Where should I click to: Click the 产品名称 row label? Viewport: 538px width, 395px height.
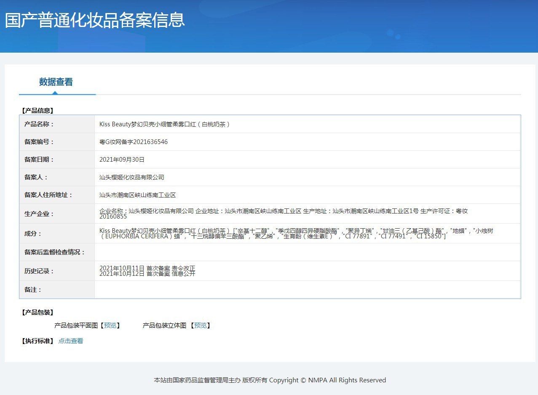click(39, 124)
